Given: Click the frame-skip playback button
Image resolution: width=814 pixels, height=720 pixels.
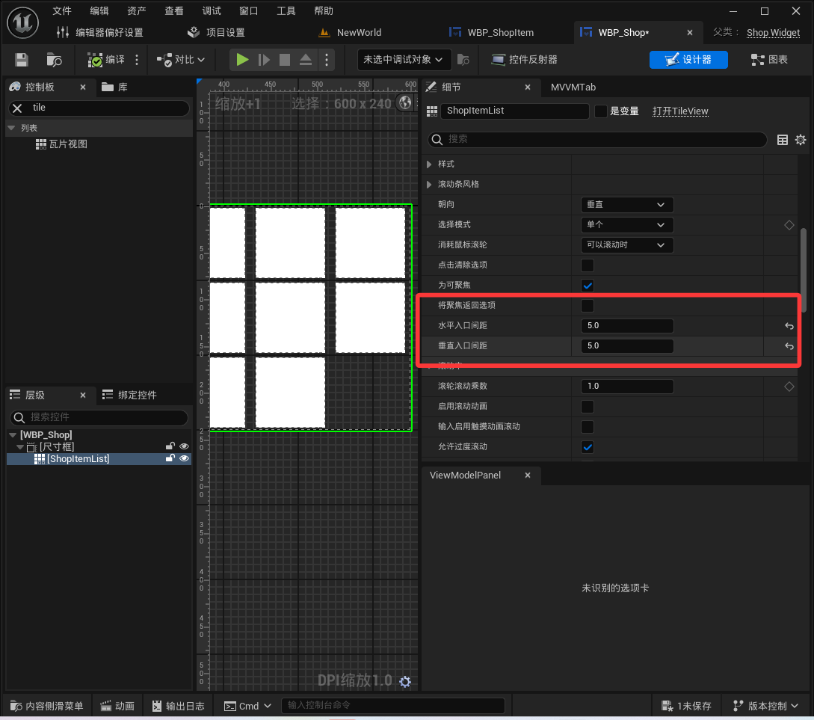Looking at the screenshot, I should [x=264, y=60].
